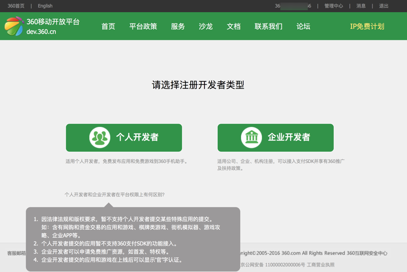Click the individual developer people icon
This screenshot has height=272, width=407.
click(100, 138)
